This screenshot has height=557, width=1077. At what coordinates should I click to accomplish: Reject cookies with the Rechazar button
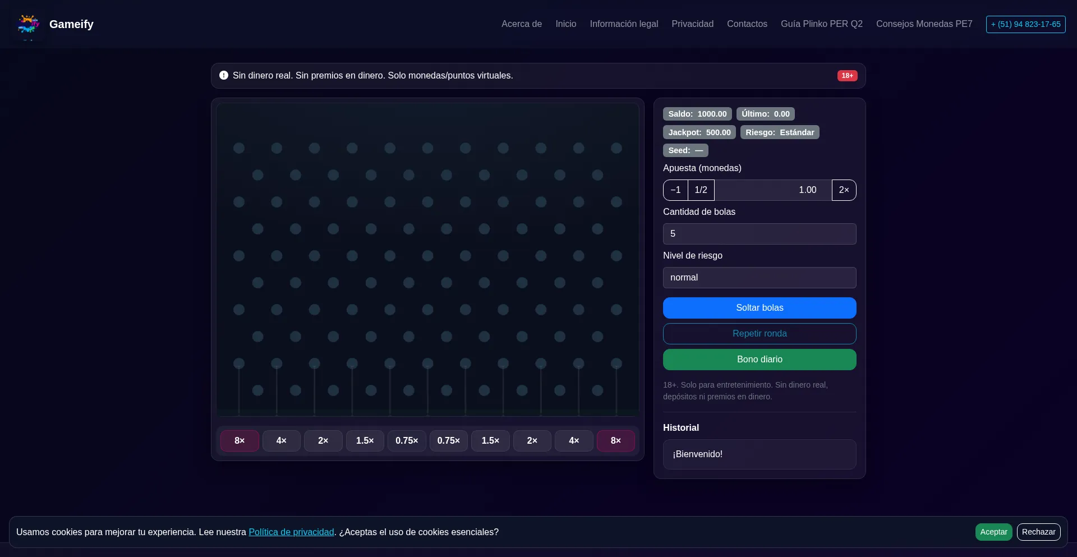click(x=1038, y=532)
